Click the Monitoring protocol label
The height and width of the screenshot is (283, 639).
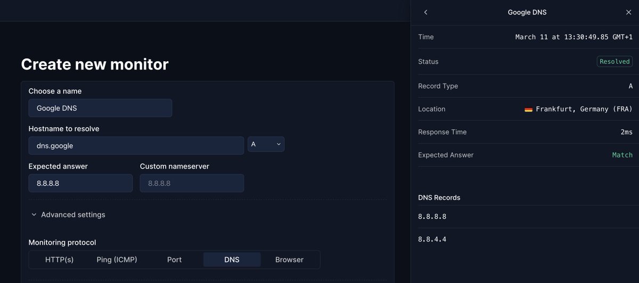point(62,243)
